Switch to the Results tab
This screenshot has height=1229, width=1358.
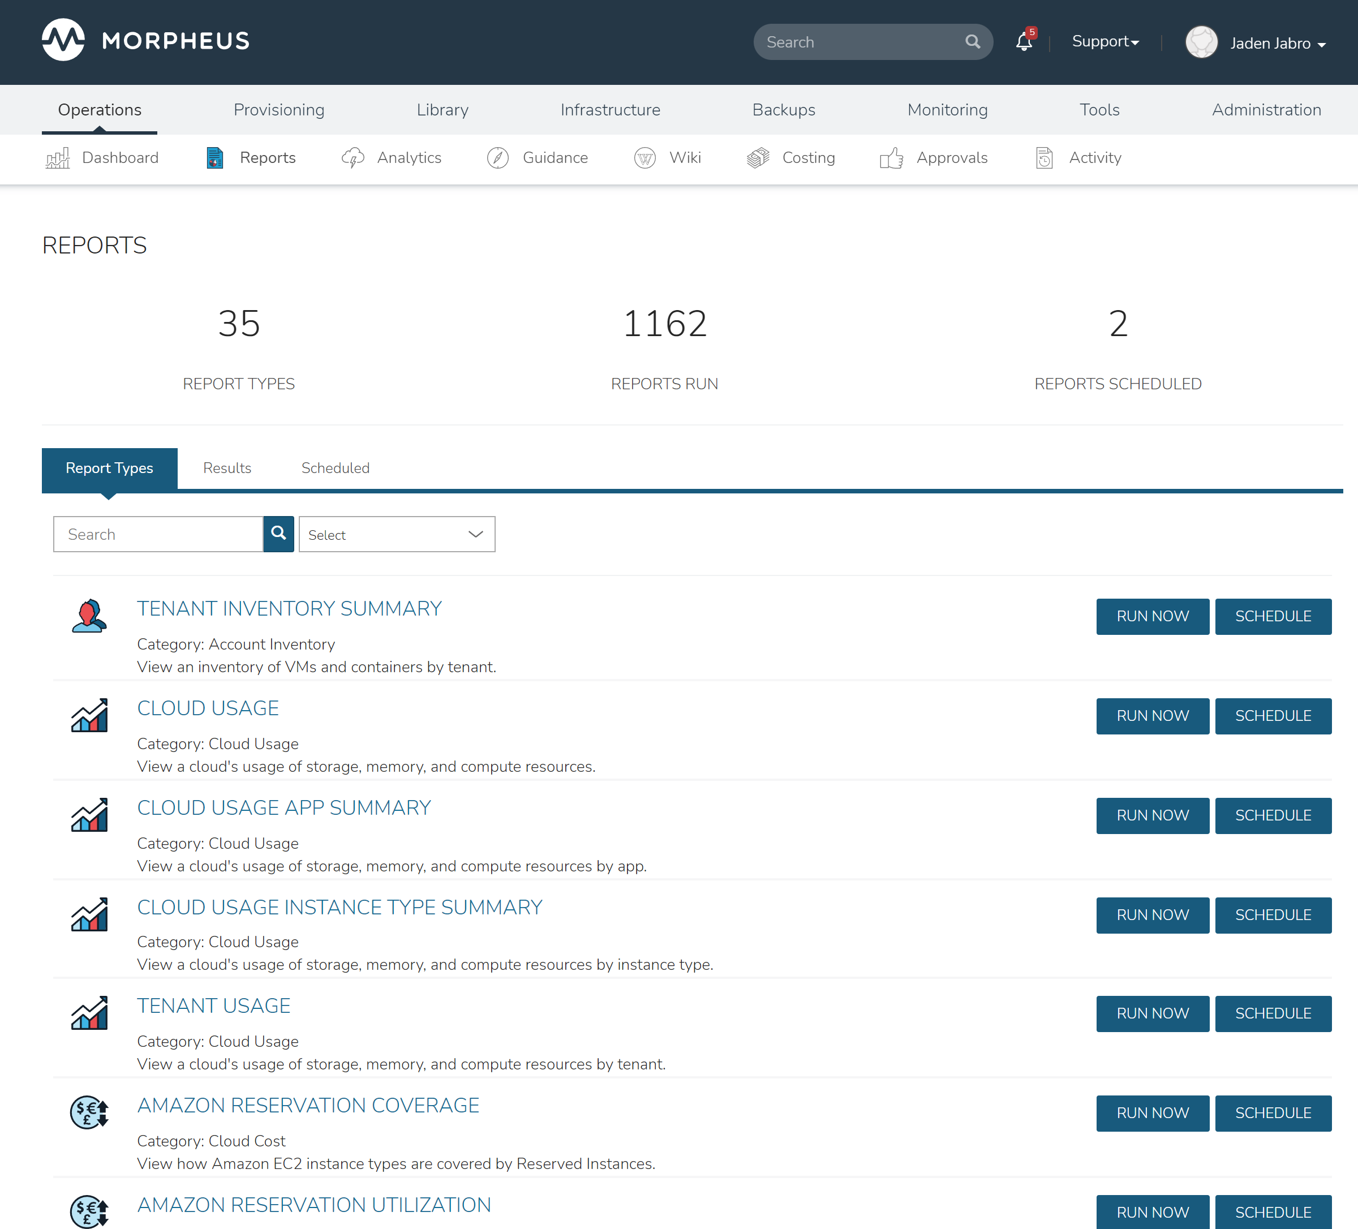(x=227, y=469)
